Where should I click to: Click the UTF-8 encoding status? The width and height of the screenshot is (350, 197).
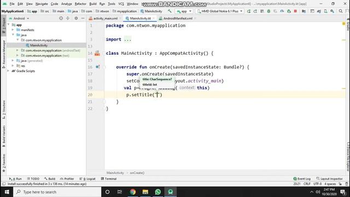tap(317, 184)
